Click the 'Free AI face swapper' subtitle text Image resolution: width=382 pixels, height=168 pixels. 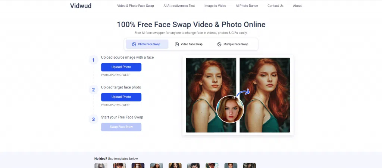[191, 33]
